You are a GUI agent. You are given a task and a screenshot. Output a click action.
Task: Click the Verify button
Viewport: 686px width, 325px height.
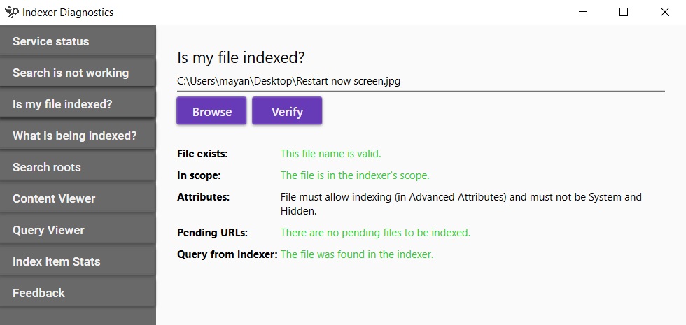pos(287,111)
